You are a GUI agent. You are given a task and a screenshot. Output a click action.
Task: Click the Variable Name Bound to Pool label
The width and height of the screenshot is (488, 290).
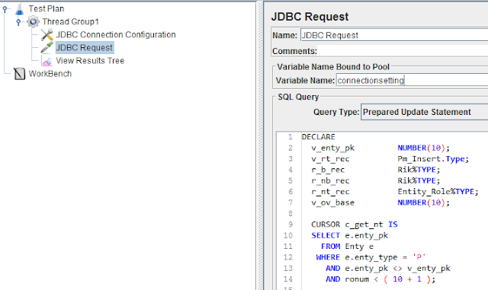pos(333,67)
